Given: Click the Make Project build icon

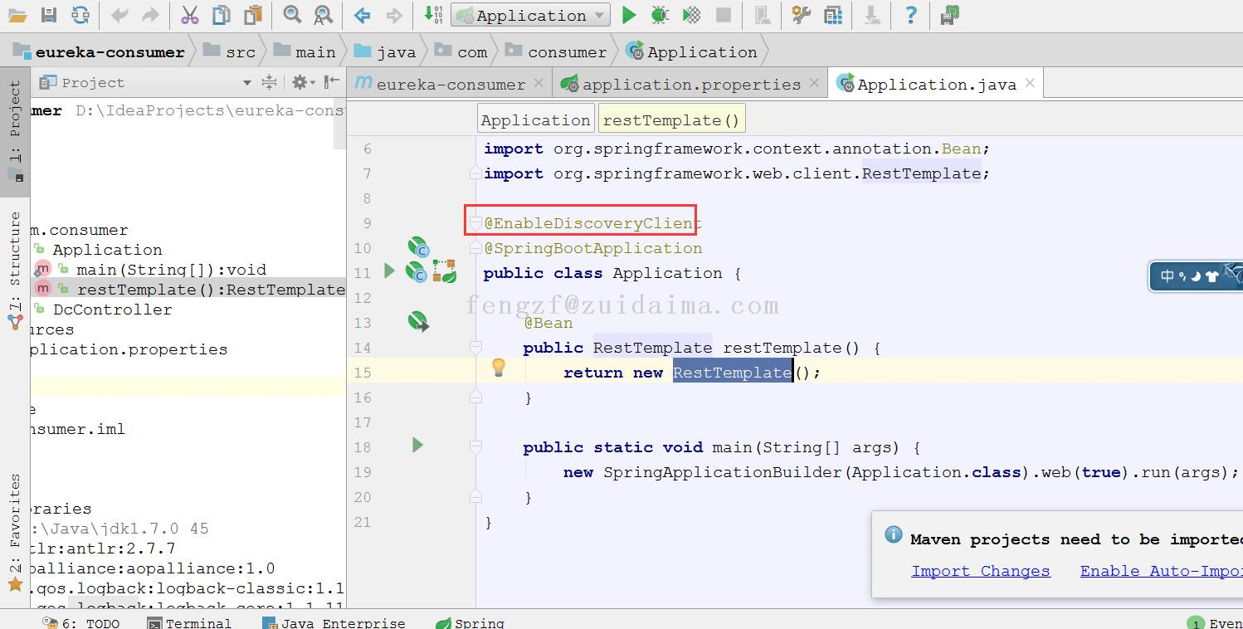Looking at the screenshot, I should (433, 15).
